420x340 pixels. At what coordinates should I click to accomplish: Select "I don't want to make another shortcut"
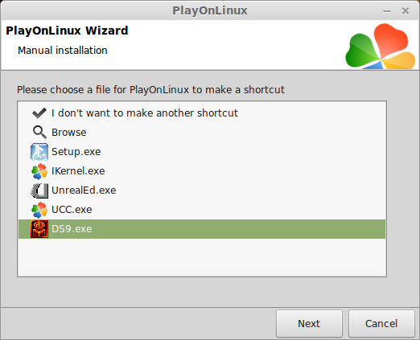click(202, 113)
